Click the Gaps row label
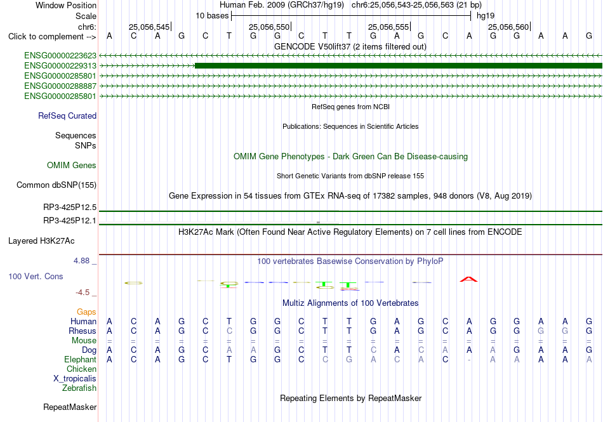 click(86, 312)
